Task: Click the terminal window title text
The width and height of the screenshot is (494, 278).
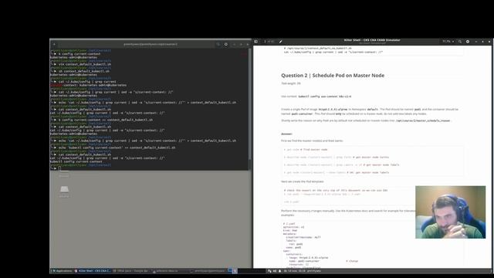Action: click(151, 45)
